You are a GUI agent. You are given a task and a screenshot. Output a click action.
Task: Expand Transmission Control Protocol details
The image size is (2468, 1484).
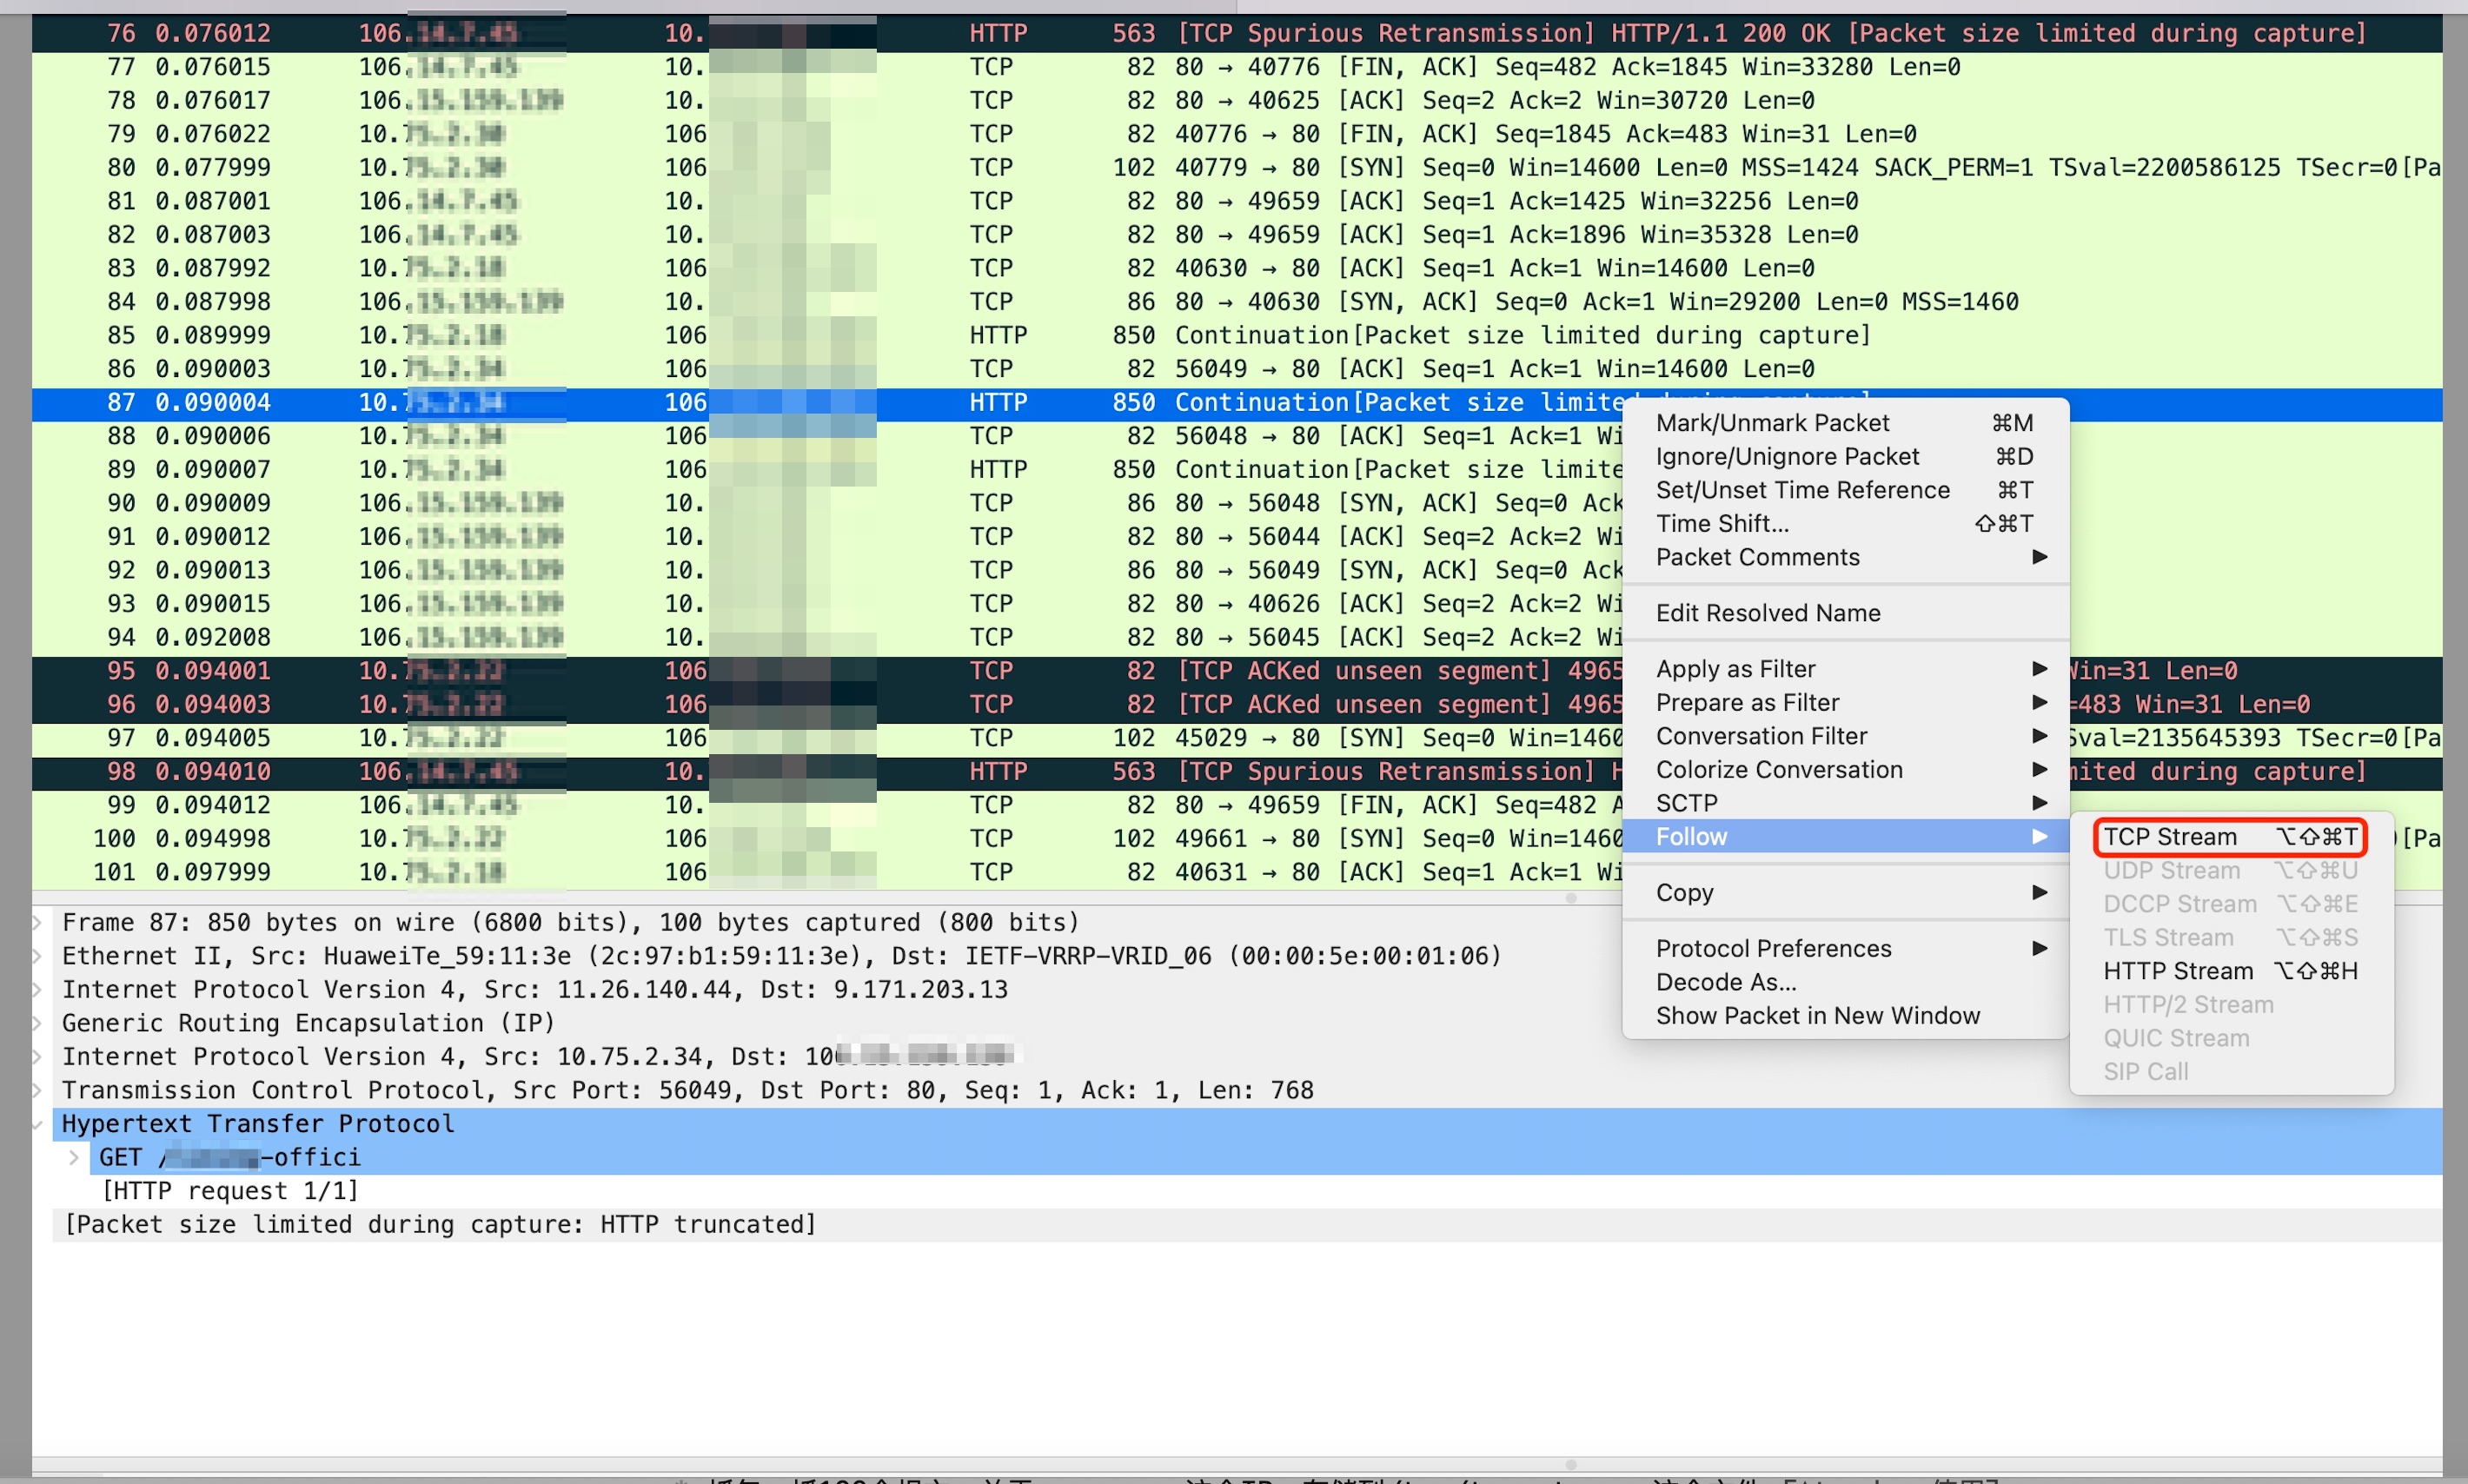coord(38,1090)
